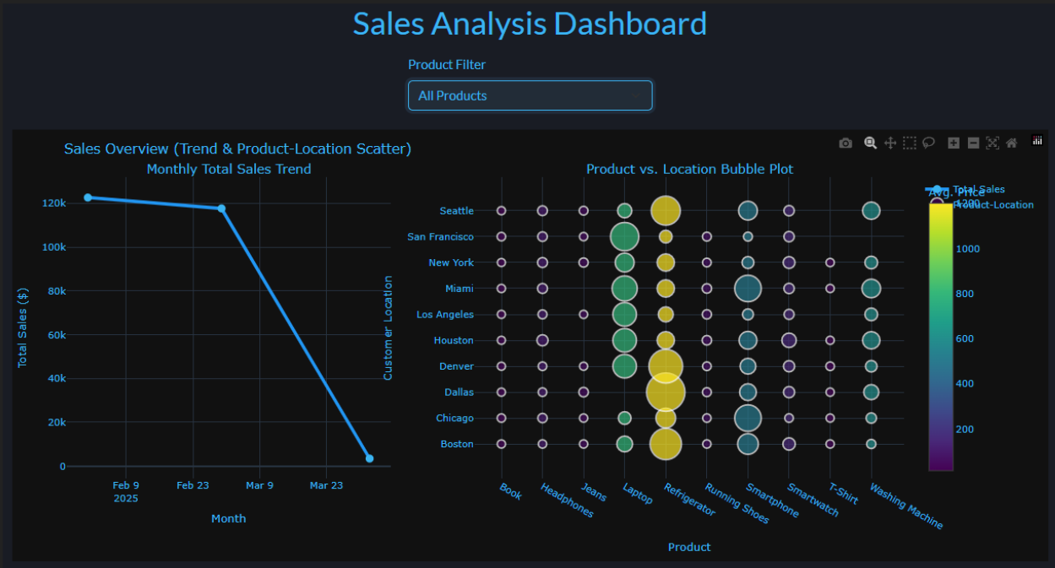The image size is (1055, 568).
Task: Toggle the Total Sales legend entry
Action: (978, 189)
